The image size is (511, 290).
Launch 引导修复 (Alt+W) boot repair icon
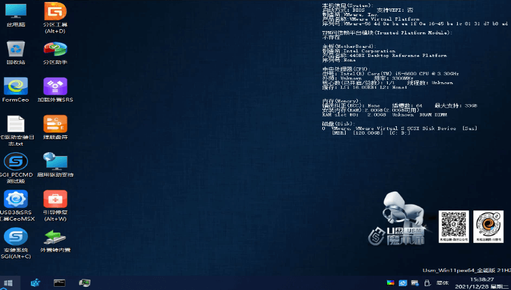(55, 206)
